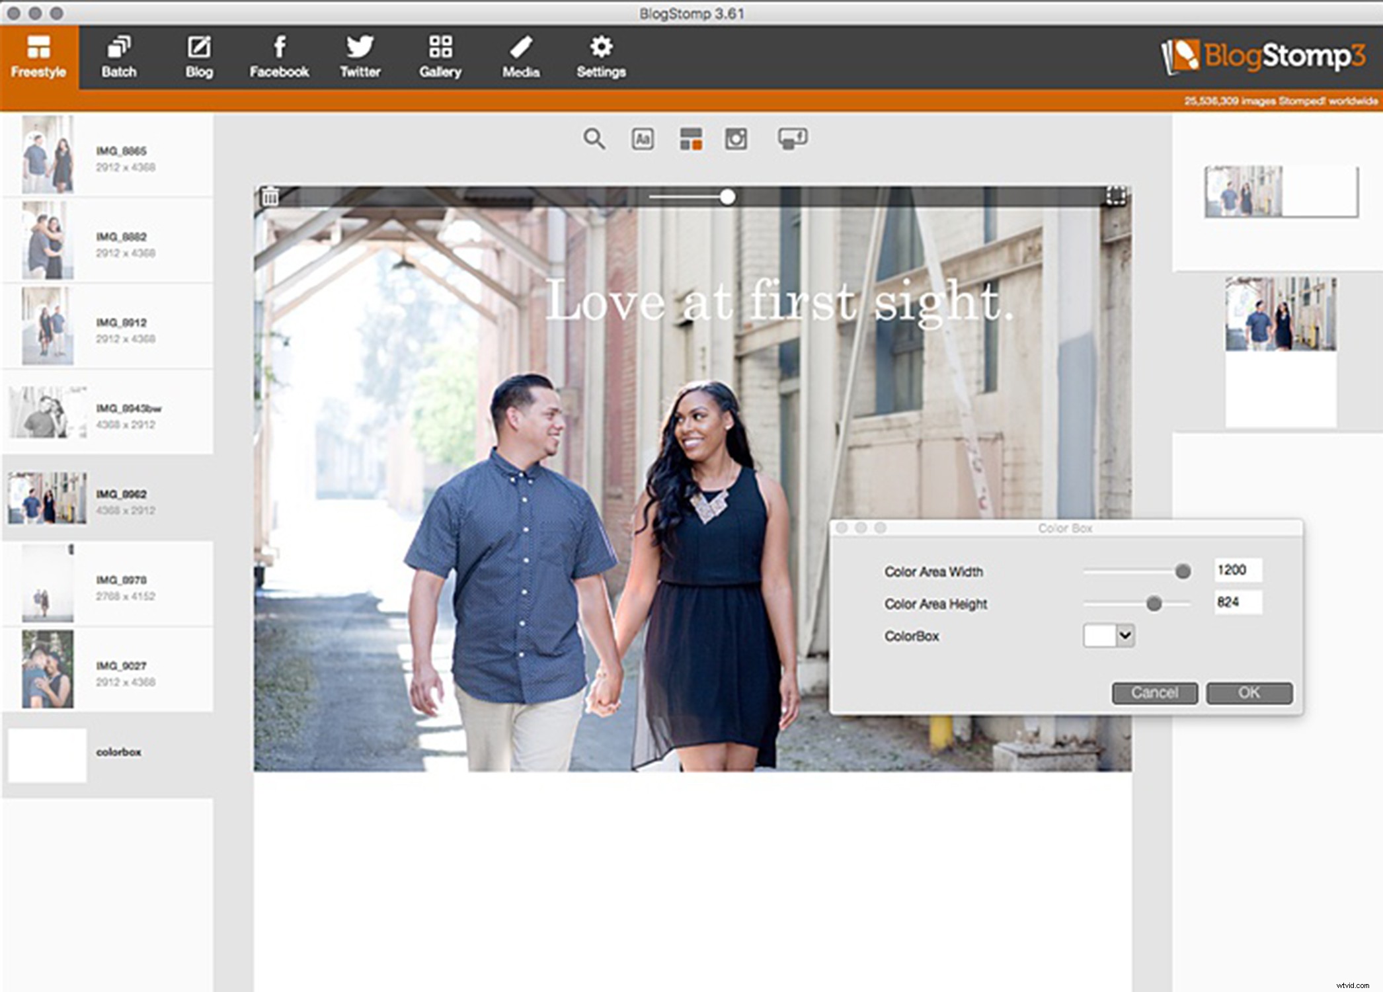Screen dimensions: 1383x992
Task: Open the Media tool
Action: 520,56
